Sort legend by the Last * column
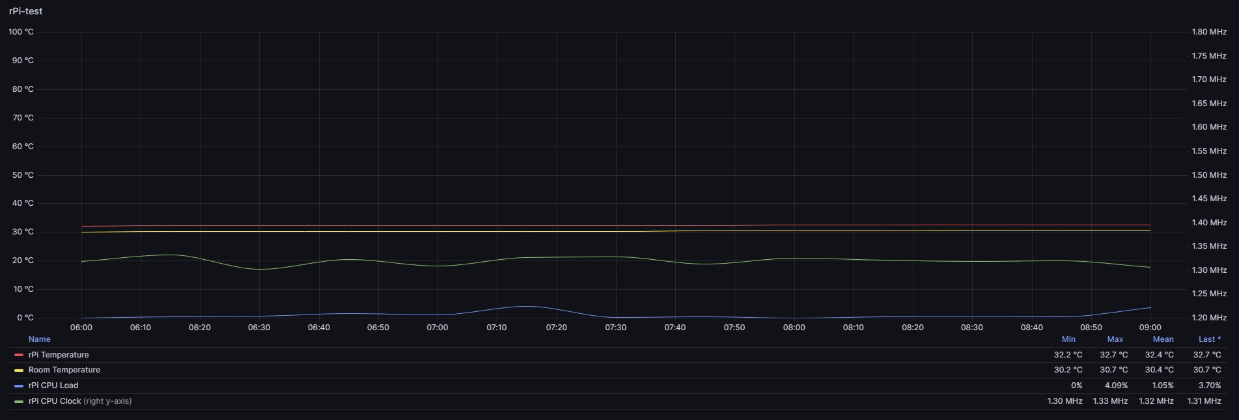 click(1209, 339)
